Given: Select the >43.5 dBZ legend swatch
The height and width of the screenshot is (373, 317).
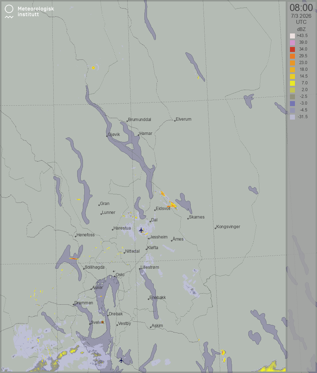Looking at the screenshot, I should (292, 36).
